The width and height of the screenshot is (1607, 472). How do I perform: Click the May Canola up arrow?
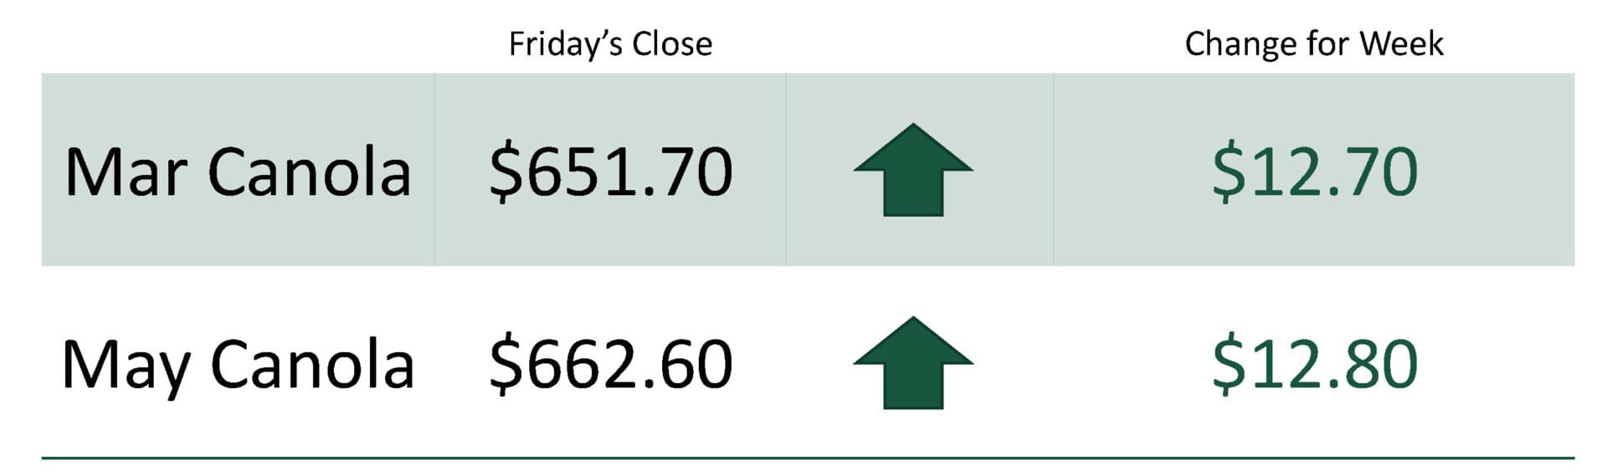point(913,362)
